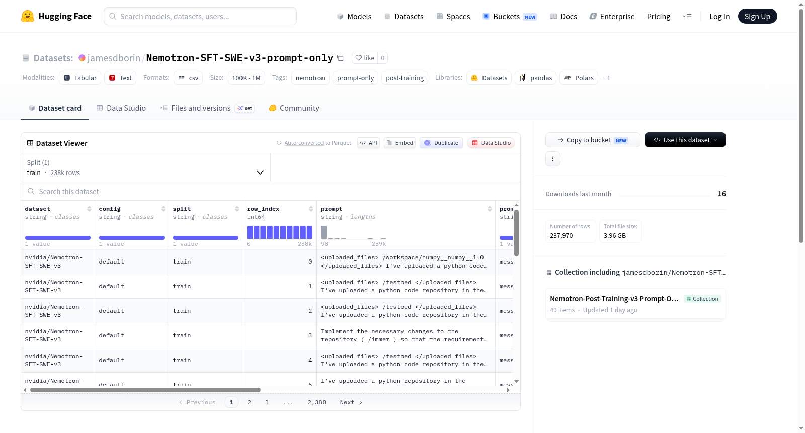Like this dataset with the heart button
Viewport: 805px width, 433px height.
click(365, 58)
